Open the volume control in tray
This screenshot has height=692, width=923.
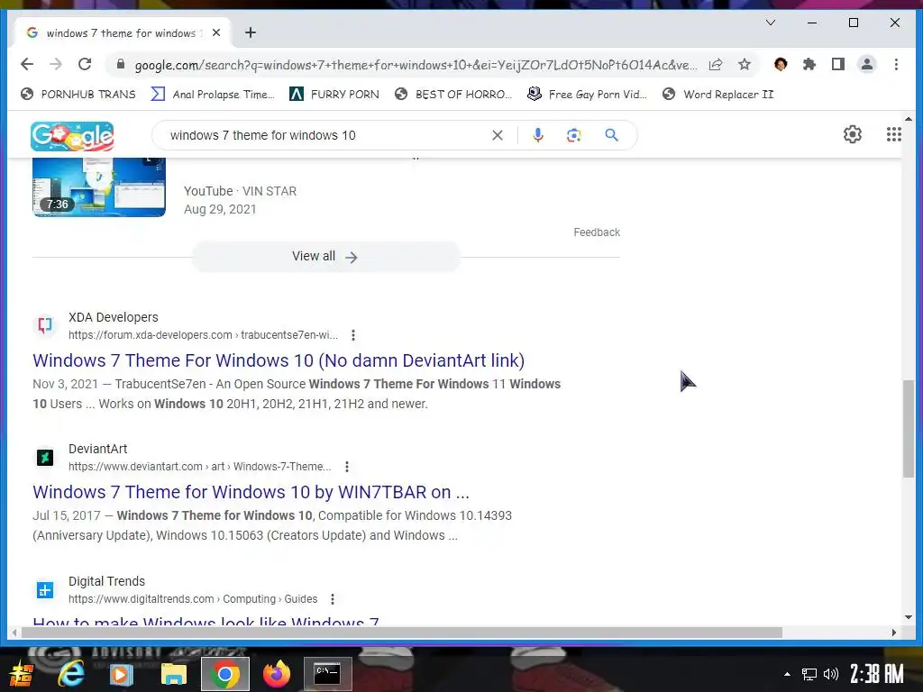click(x=830, y=674)
